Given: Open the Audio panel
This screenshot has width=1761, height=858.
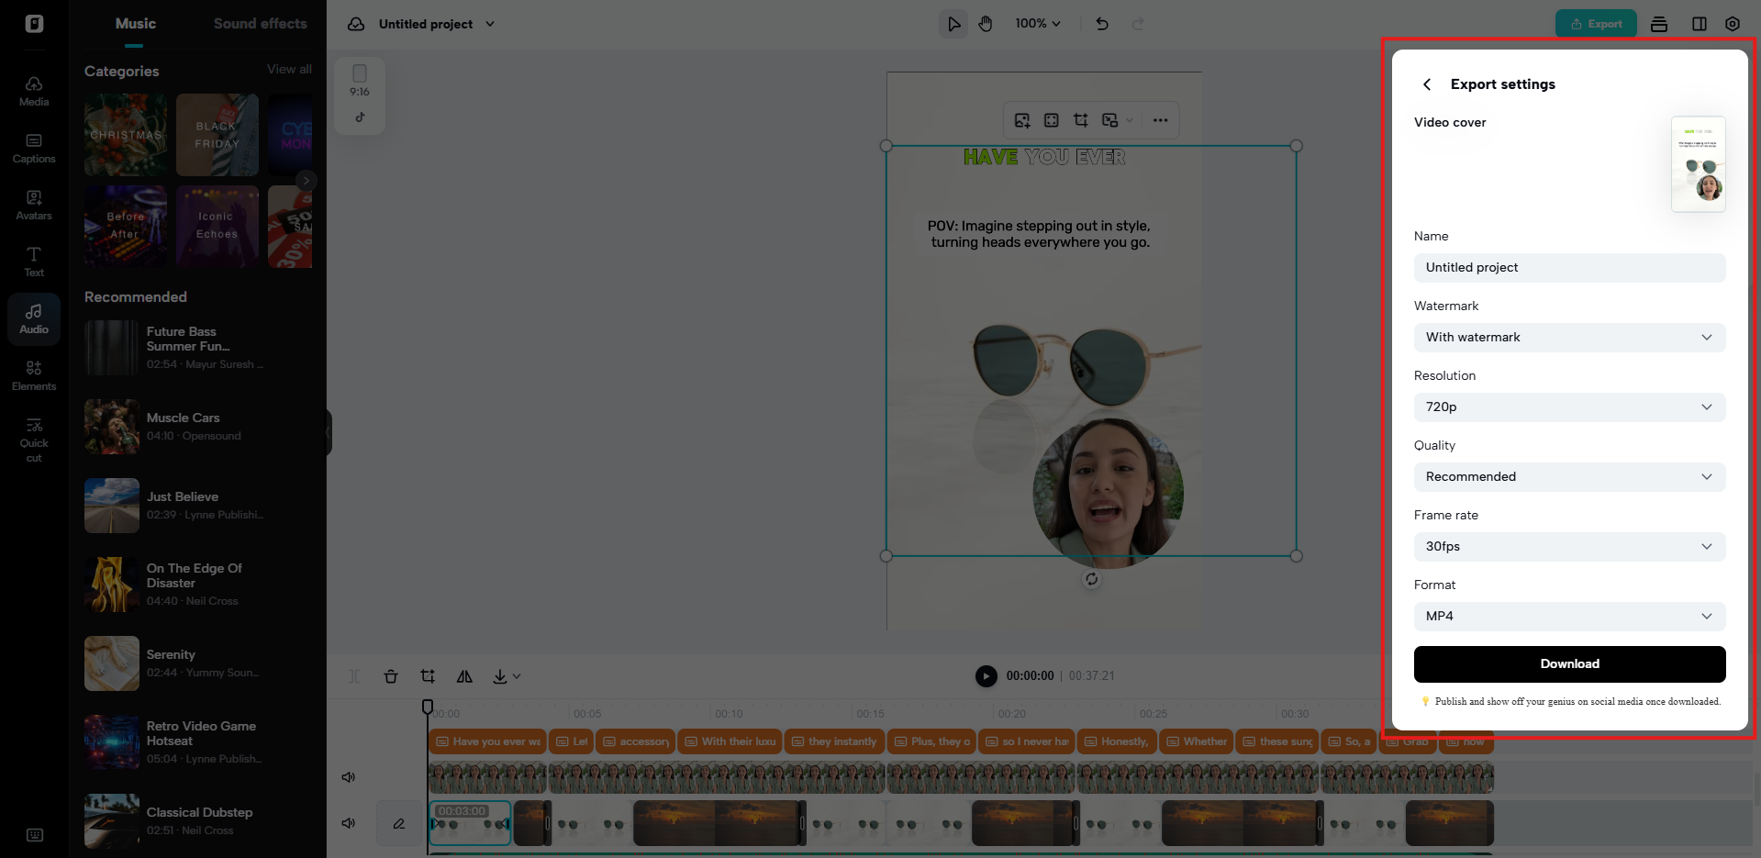Looking at the screenshot, I should [34, 318].
